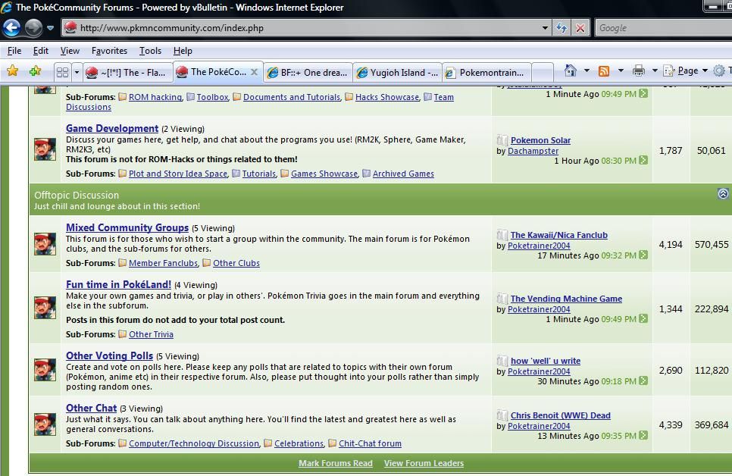
Task: Open The Vending Machine Game thread
Action: [566, 299]
